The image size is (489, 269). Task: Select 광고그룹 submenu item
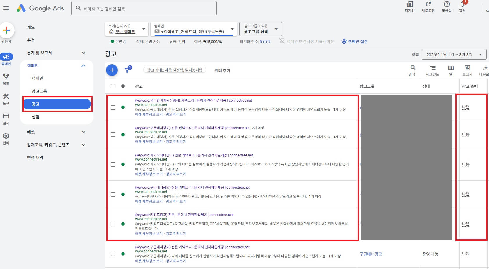click(x=39, y=91)
